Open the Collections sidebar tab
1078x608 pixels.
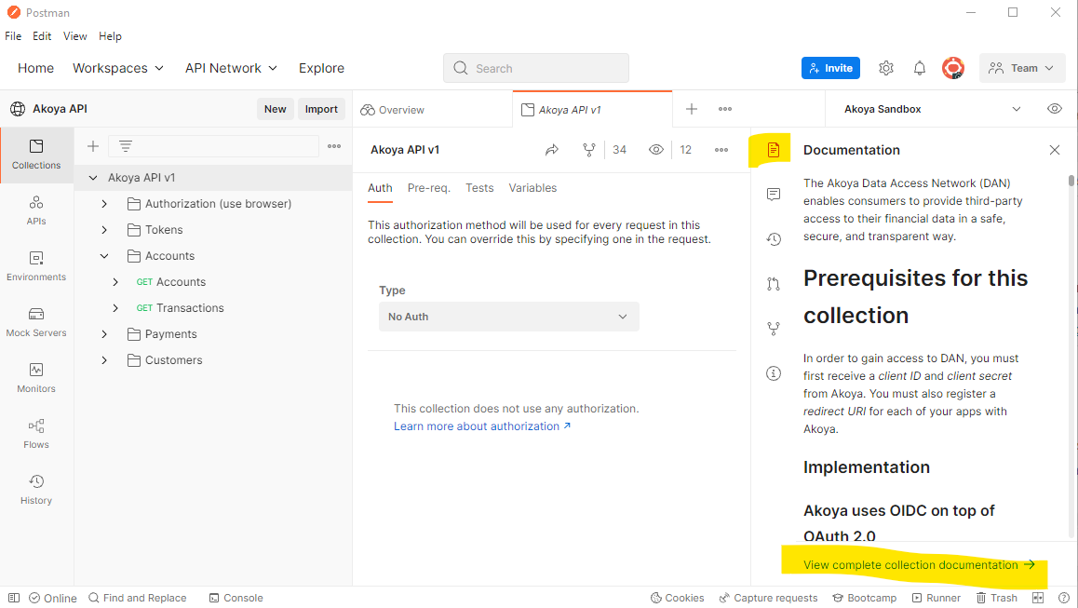(x=36, y=155)
